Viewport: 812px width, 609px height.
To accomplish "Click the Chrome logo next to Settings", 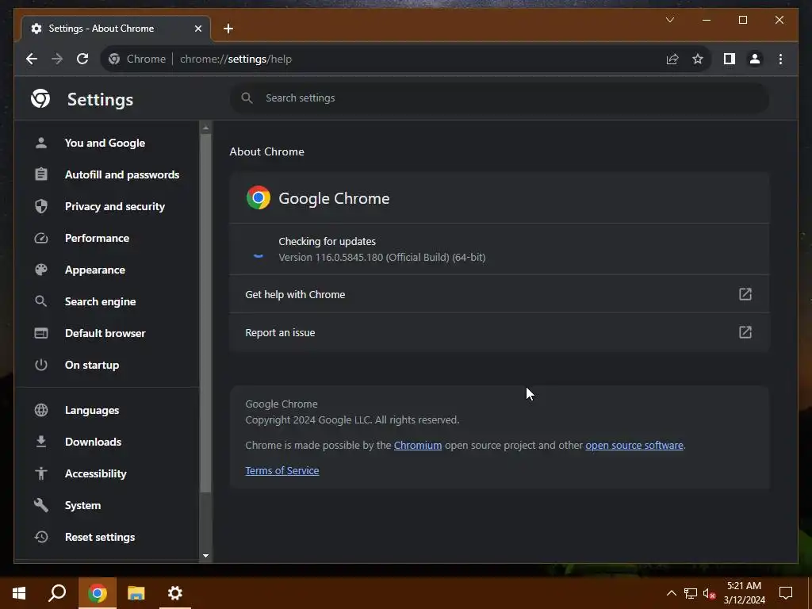I will tap(40, 98).
